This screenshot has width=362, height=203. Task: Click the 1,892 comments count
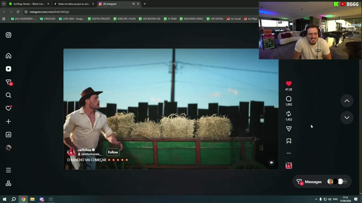[x=289, y=104]
